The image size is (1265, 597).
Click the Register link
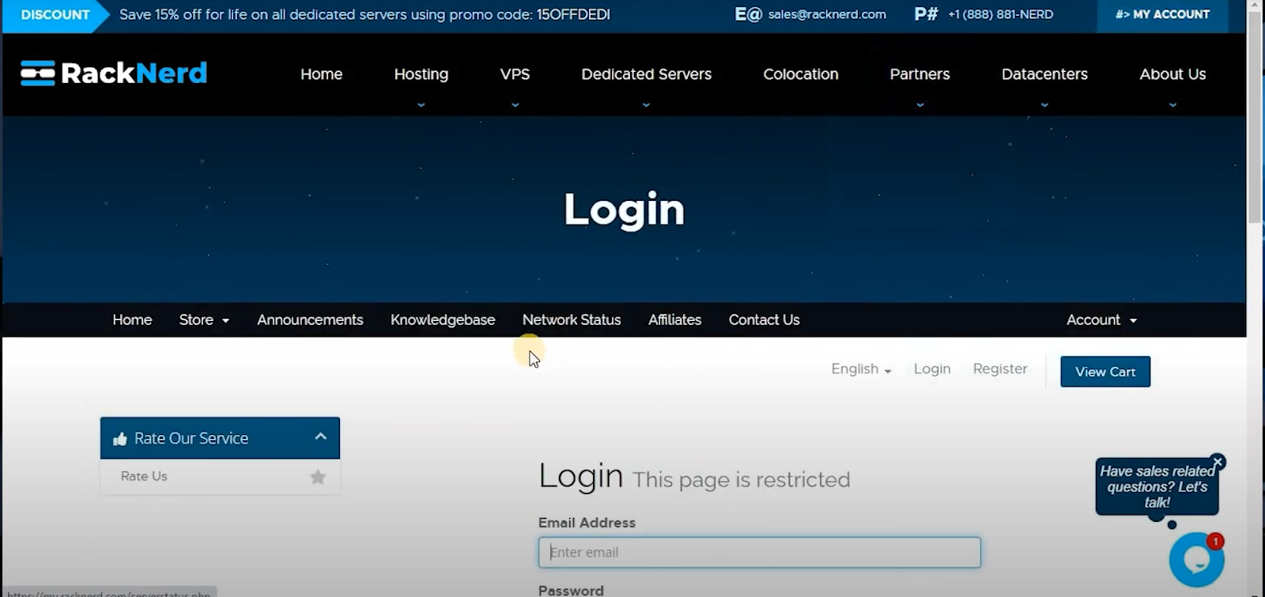coord(1000,369)
